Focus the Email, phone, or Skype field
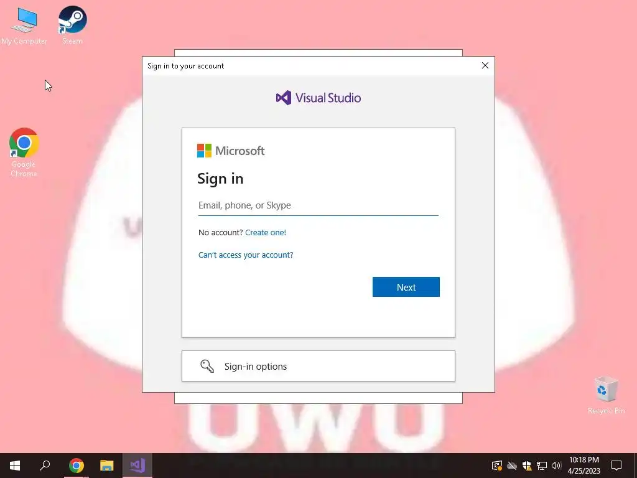Image resolution: width=637 pixels, height=478 pixels. (318, 205)
